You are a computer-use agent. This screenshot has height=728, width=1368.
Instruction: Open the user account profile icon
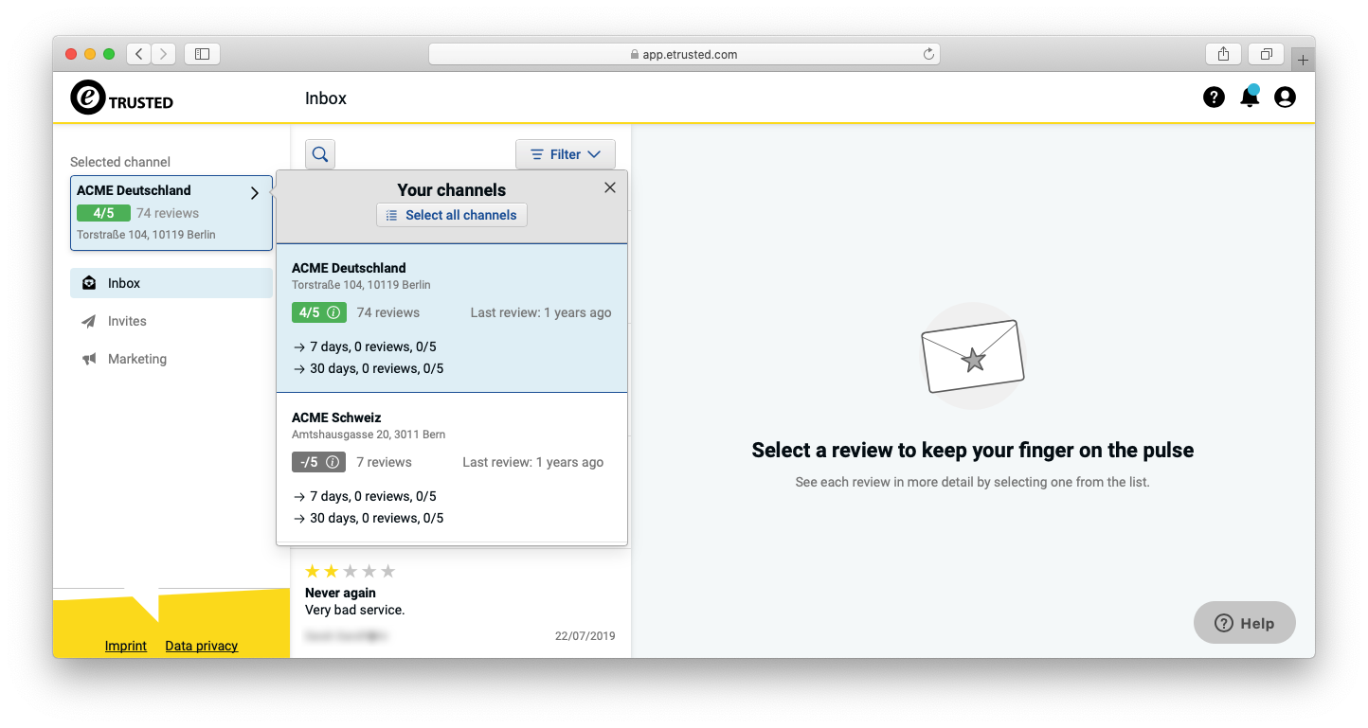(x=1285, y=97)
